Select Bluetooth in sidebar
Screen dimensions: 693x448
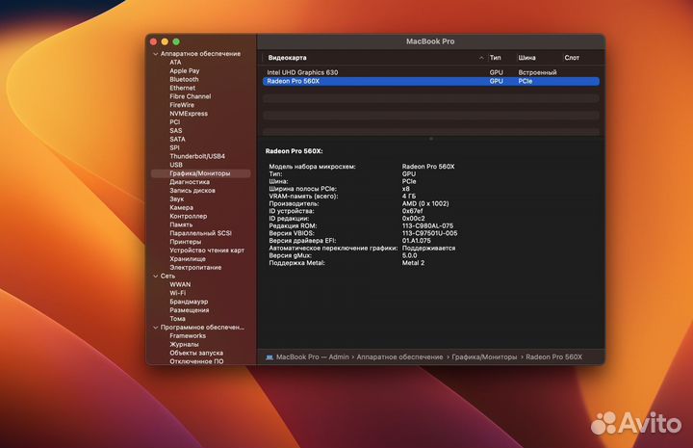(184, 80)
